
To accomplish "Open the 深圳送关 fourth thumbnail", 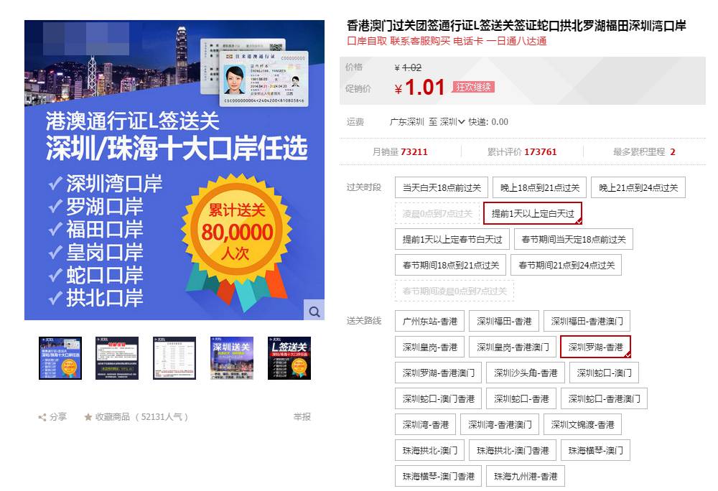I will pyautogui.click(x=232, y=358).
